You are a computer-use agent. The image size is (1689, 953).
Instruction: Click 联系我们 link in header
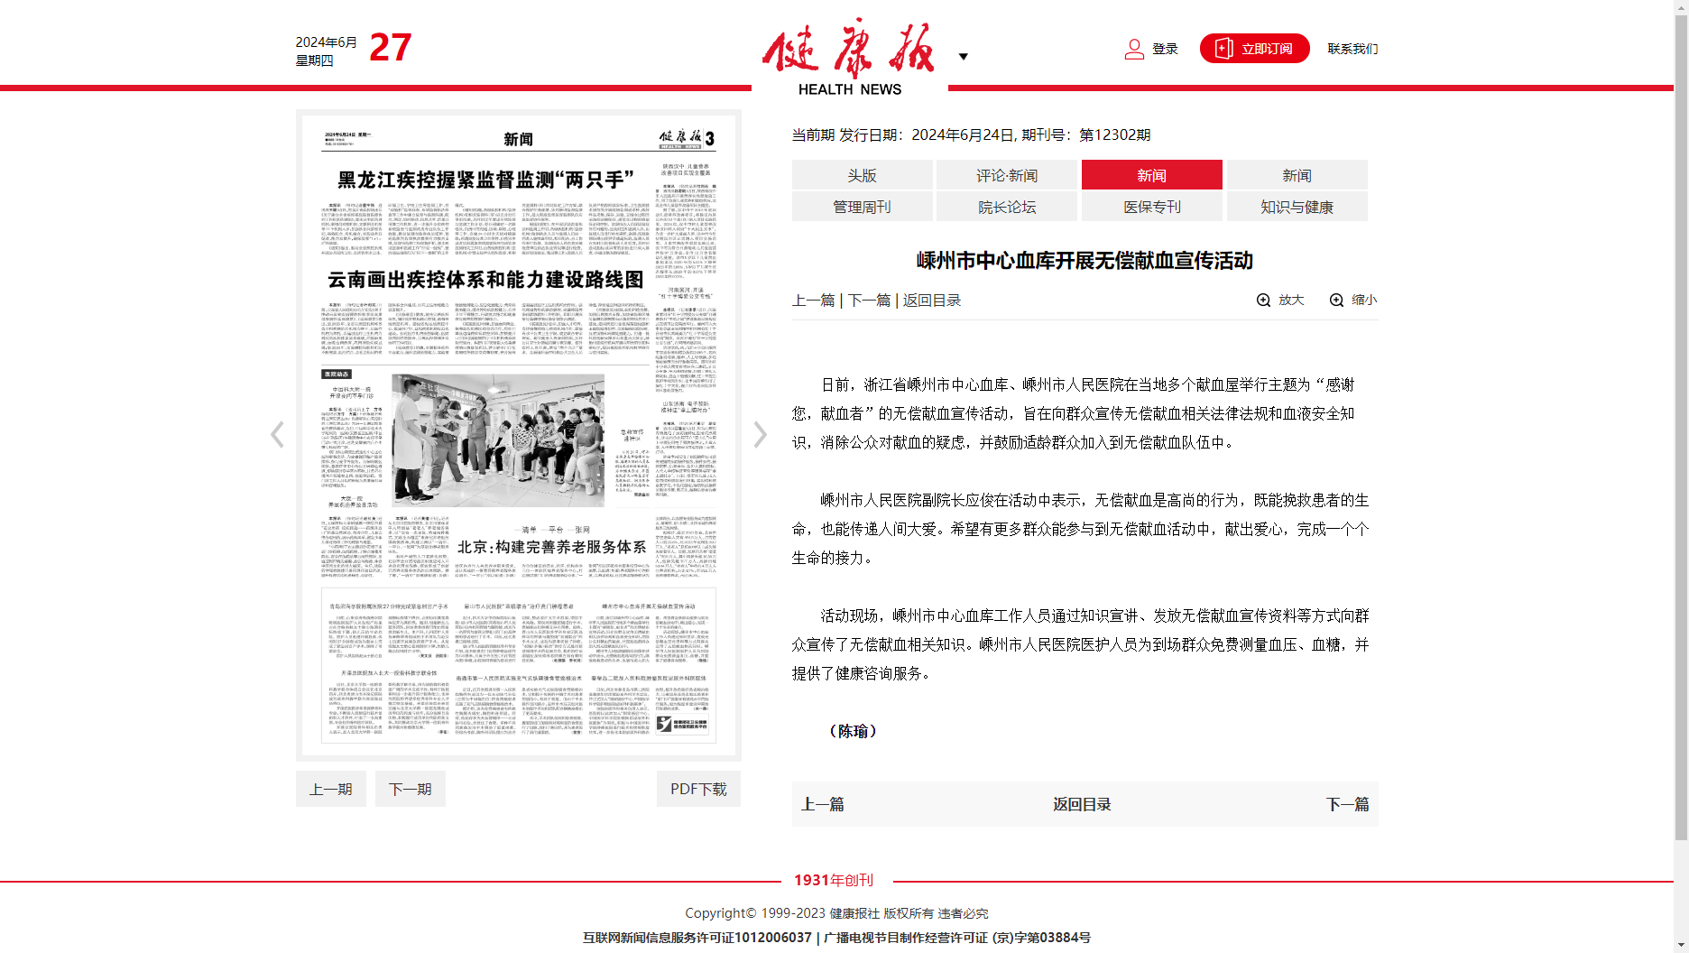tap(1352, 49)
